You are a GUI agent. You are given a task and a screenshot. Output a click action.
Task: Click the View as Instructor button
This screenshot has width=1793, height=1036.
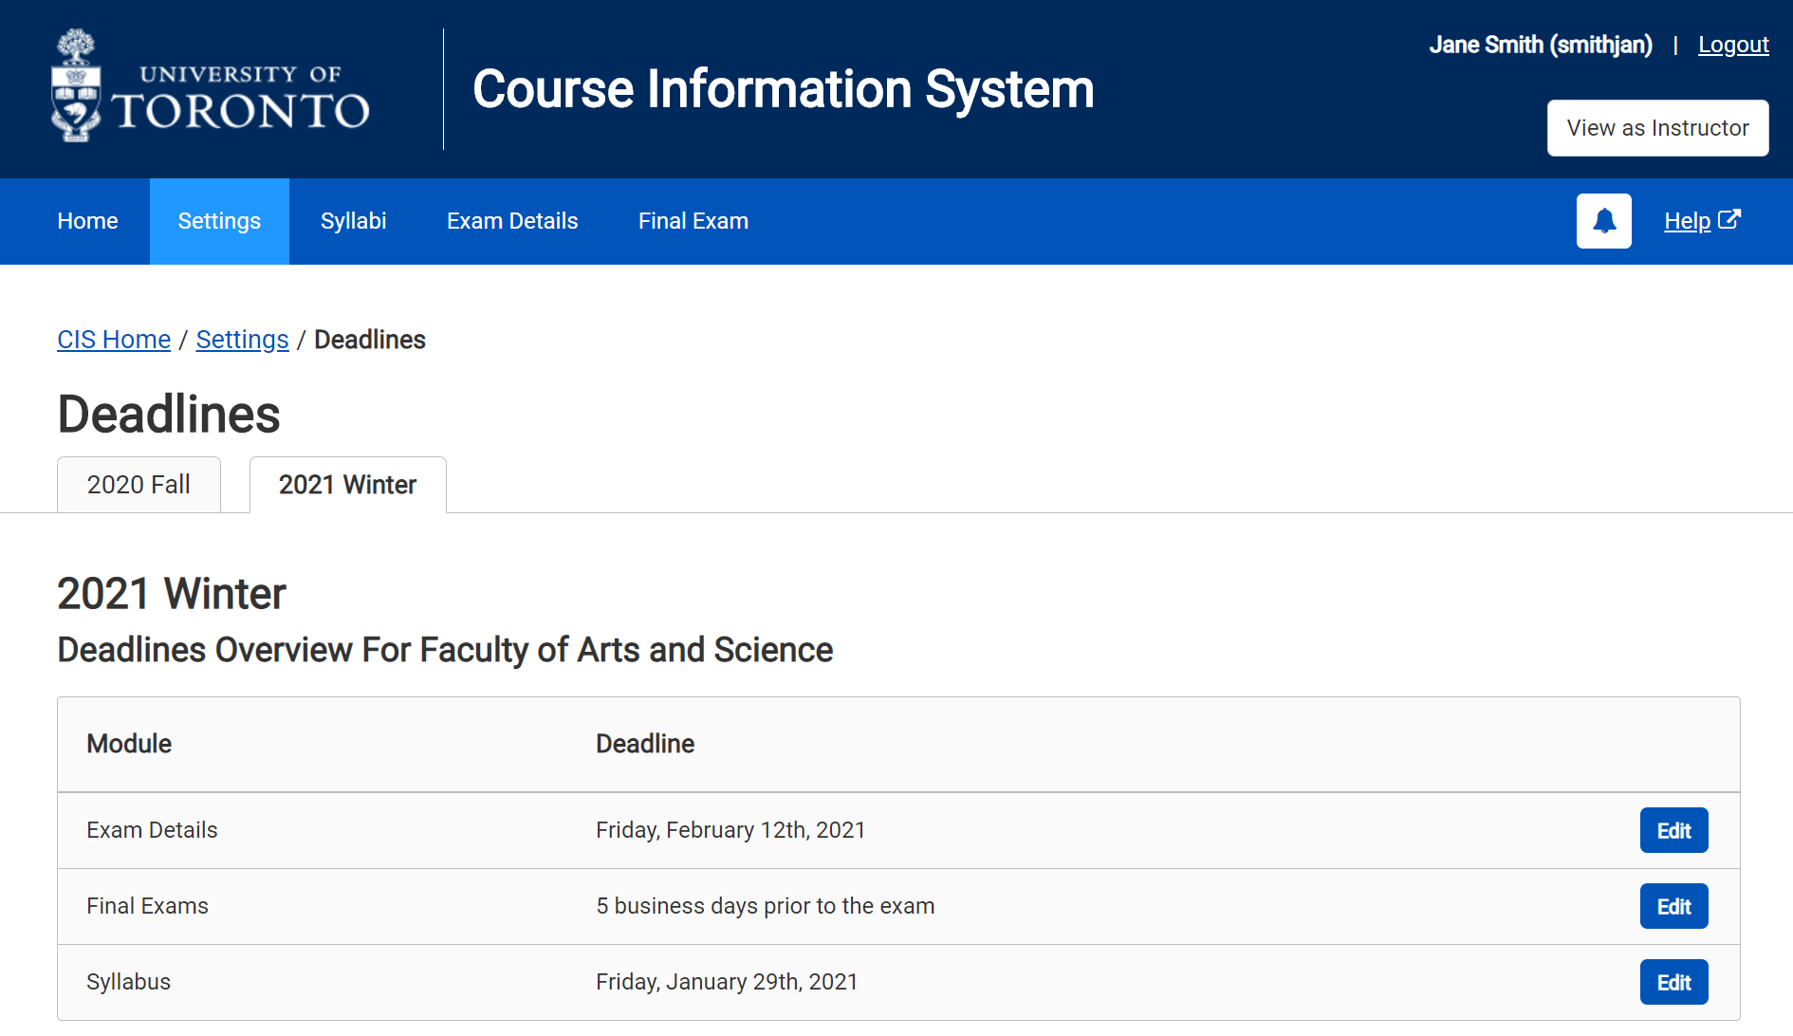(x=1657, y=128)
